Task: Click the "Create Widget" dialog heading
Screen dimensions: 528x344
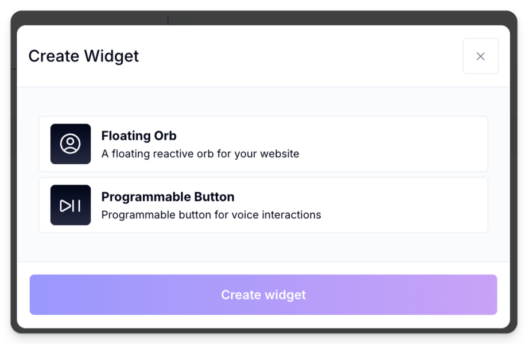Action: click(84, 56)
